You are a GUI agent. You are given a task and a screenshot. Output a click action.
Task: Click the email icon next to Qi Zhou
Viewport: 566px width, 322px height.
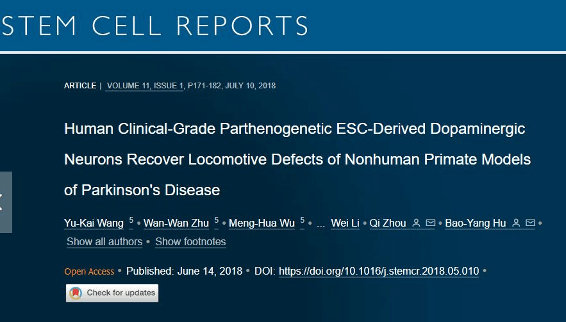coord(430,223)
